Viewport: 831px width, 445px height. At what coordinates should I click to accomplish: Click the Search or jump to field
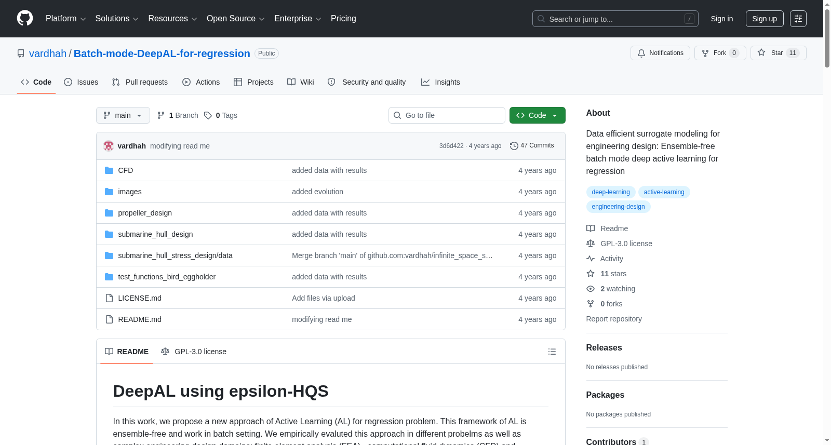(615, 19)
